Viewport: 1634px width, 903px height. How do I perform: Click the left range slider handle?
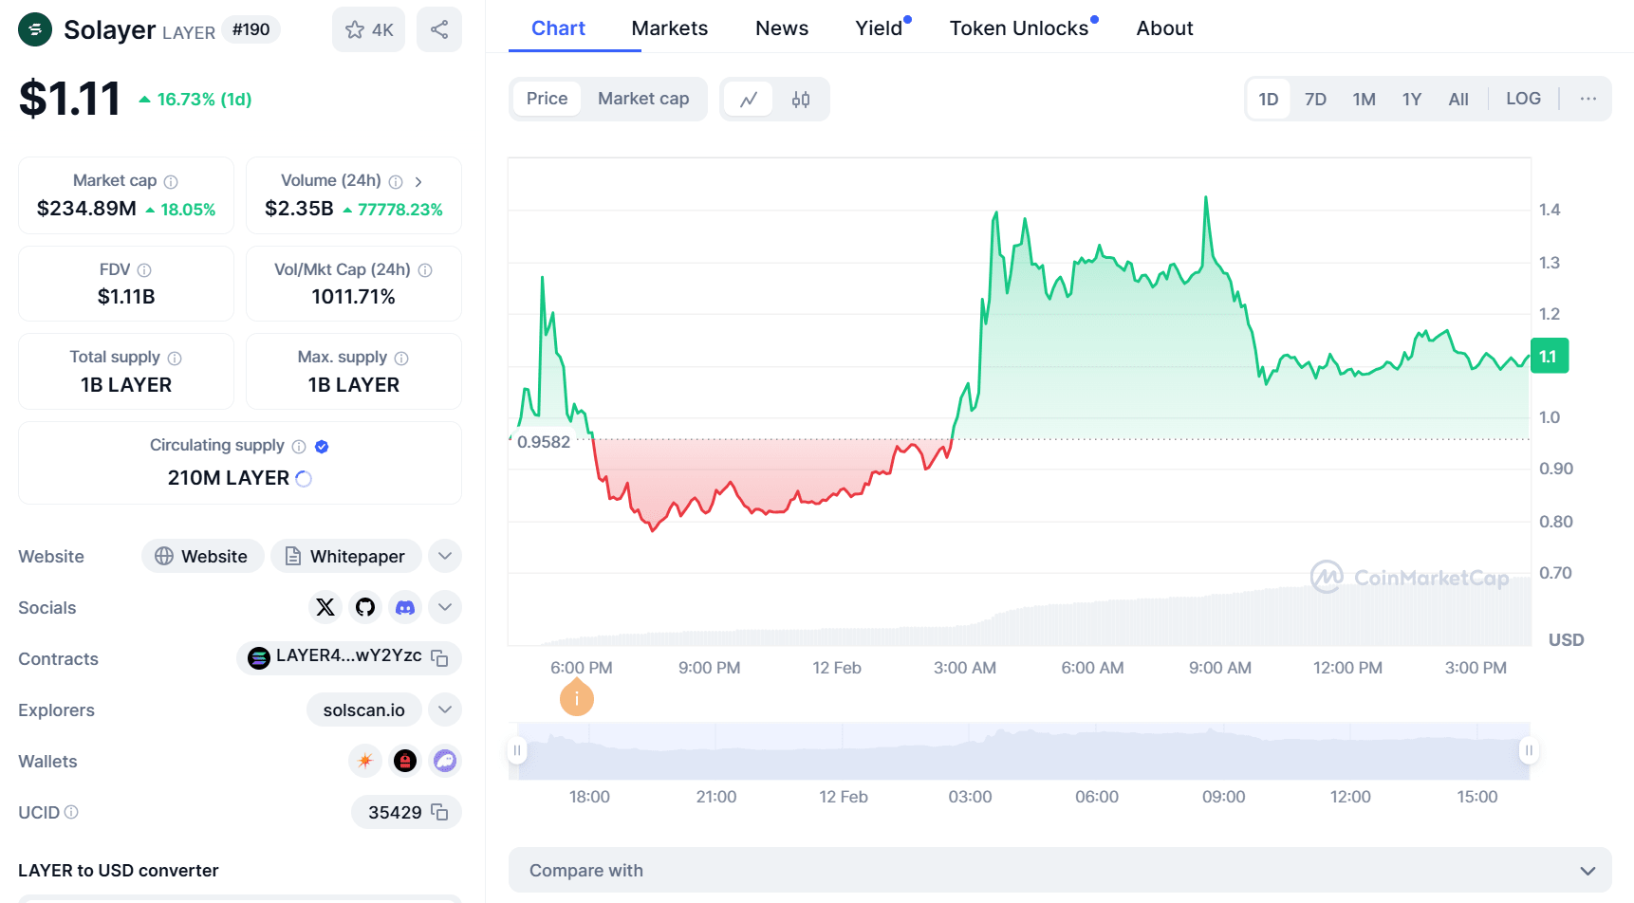tap(517, 750)
